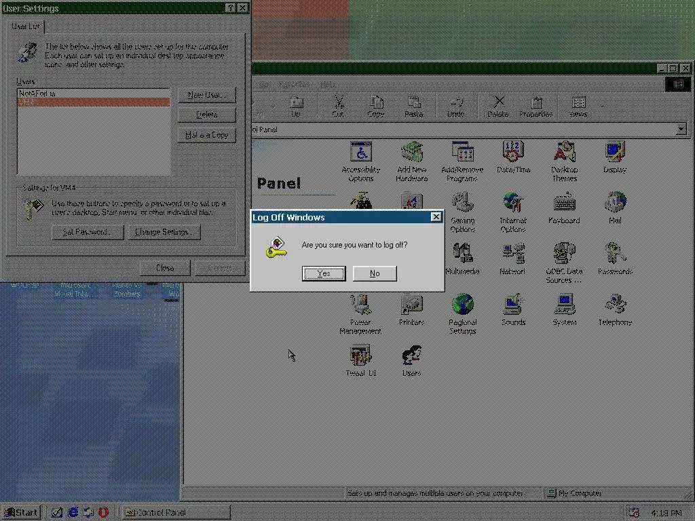
Task: Open Add New Hardware icon
Action: pyautogui.click(x=412, y=161)
